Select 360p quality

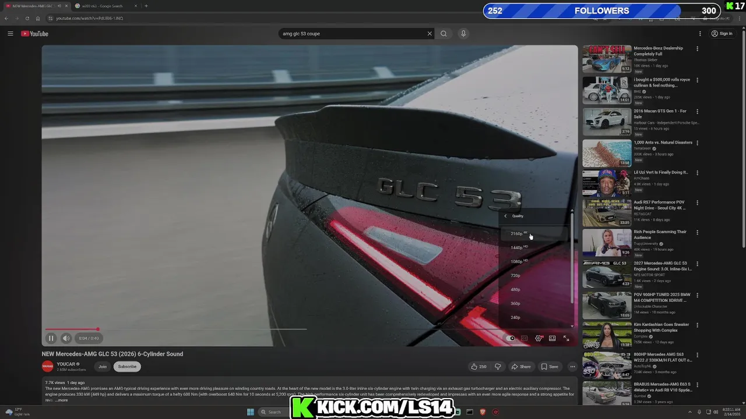pos(533,303)
